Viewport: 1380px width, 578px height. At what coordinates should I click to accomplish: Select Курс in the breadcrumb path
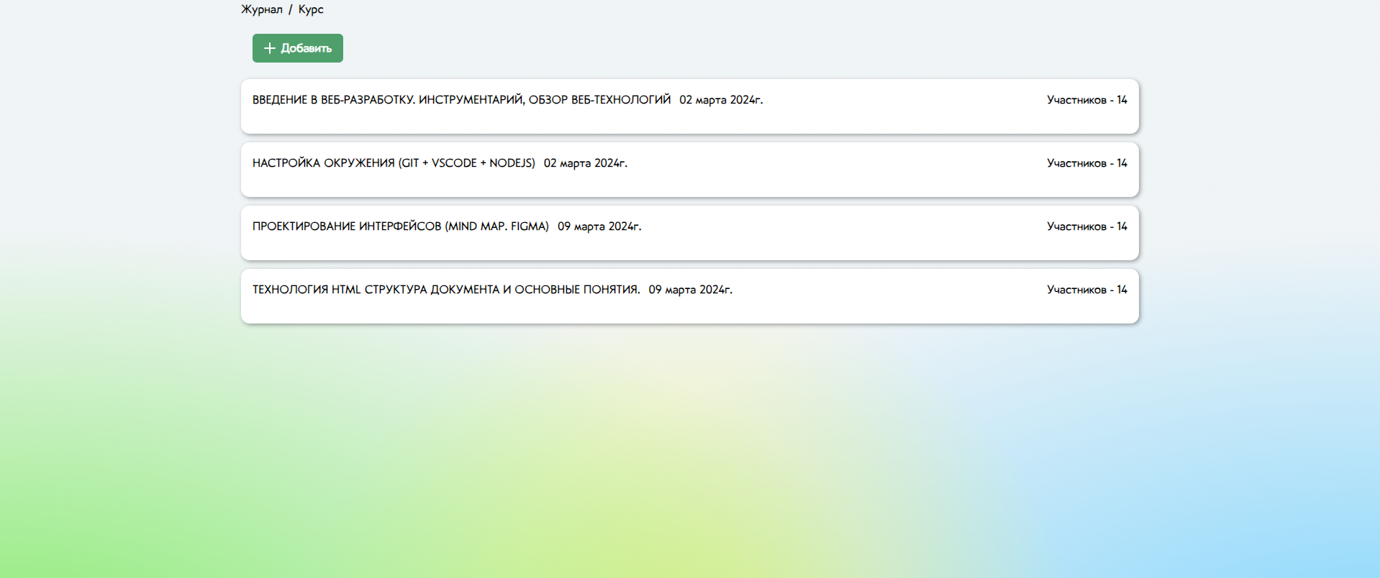(311, 9)
